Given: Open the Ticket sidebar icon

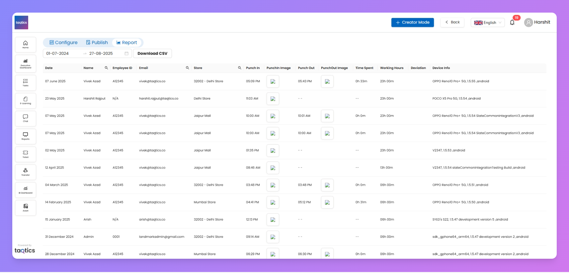Looking at the screenshot, I should 25,154.
